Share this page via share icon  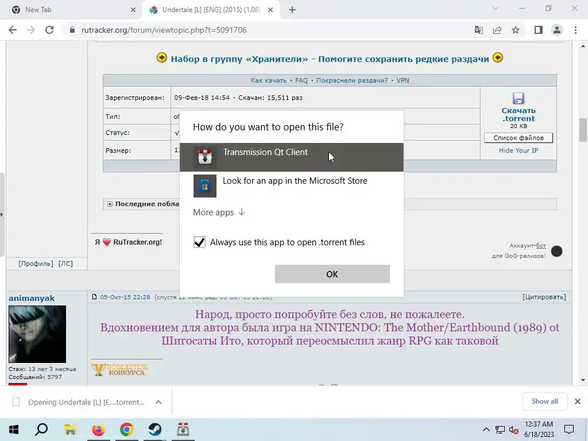(x=497, y=30)
